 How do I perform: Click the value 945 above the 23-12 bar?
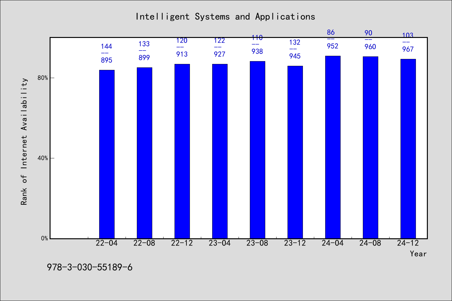[295, 56]
